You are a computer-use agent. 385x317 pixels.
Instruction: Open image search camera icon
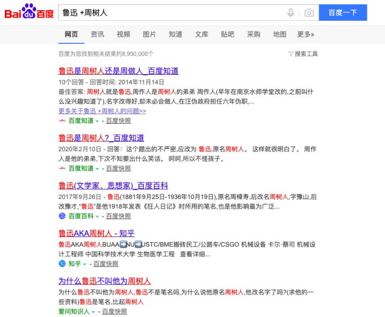[309, 13]
